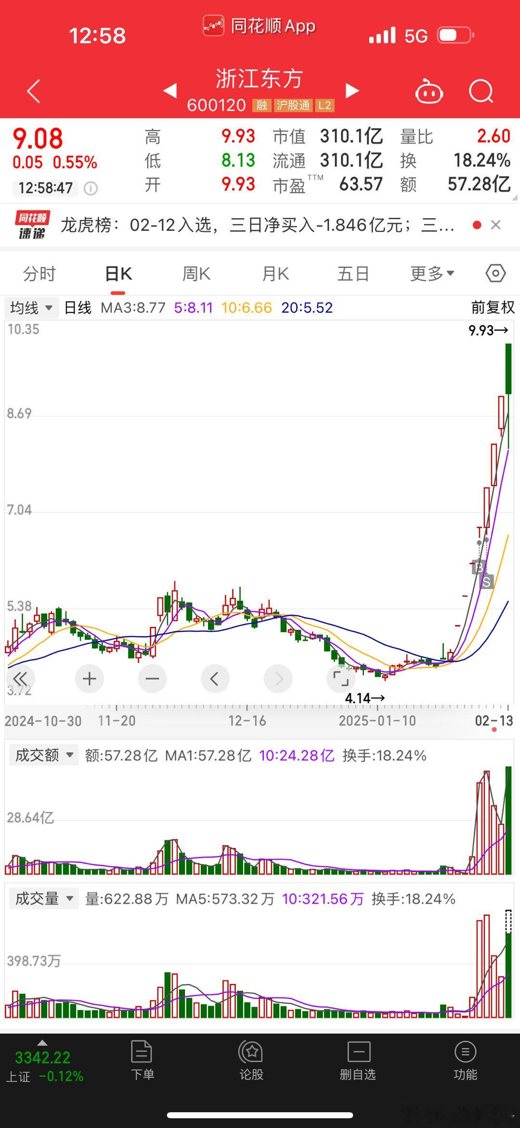Image resolution: width=520 pixels, height=1128 pixels.
Task: Tap the purple 5:8.11 MA value
Action: (194, 307)
